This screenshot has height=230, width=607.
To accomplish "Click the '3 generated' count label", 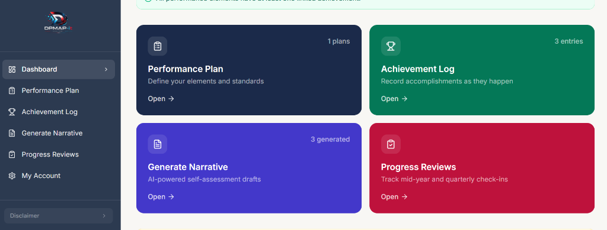I will tap(330, 140).
